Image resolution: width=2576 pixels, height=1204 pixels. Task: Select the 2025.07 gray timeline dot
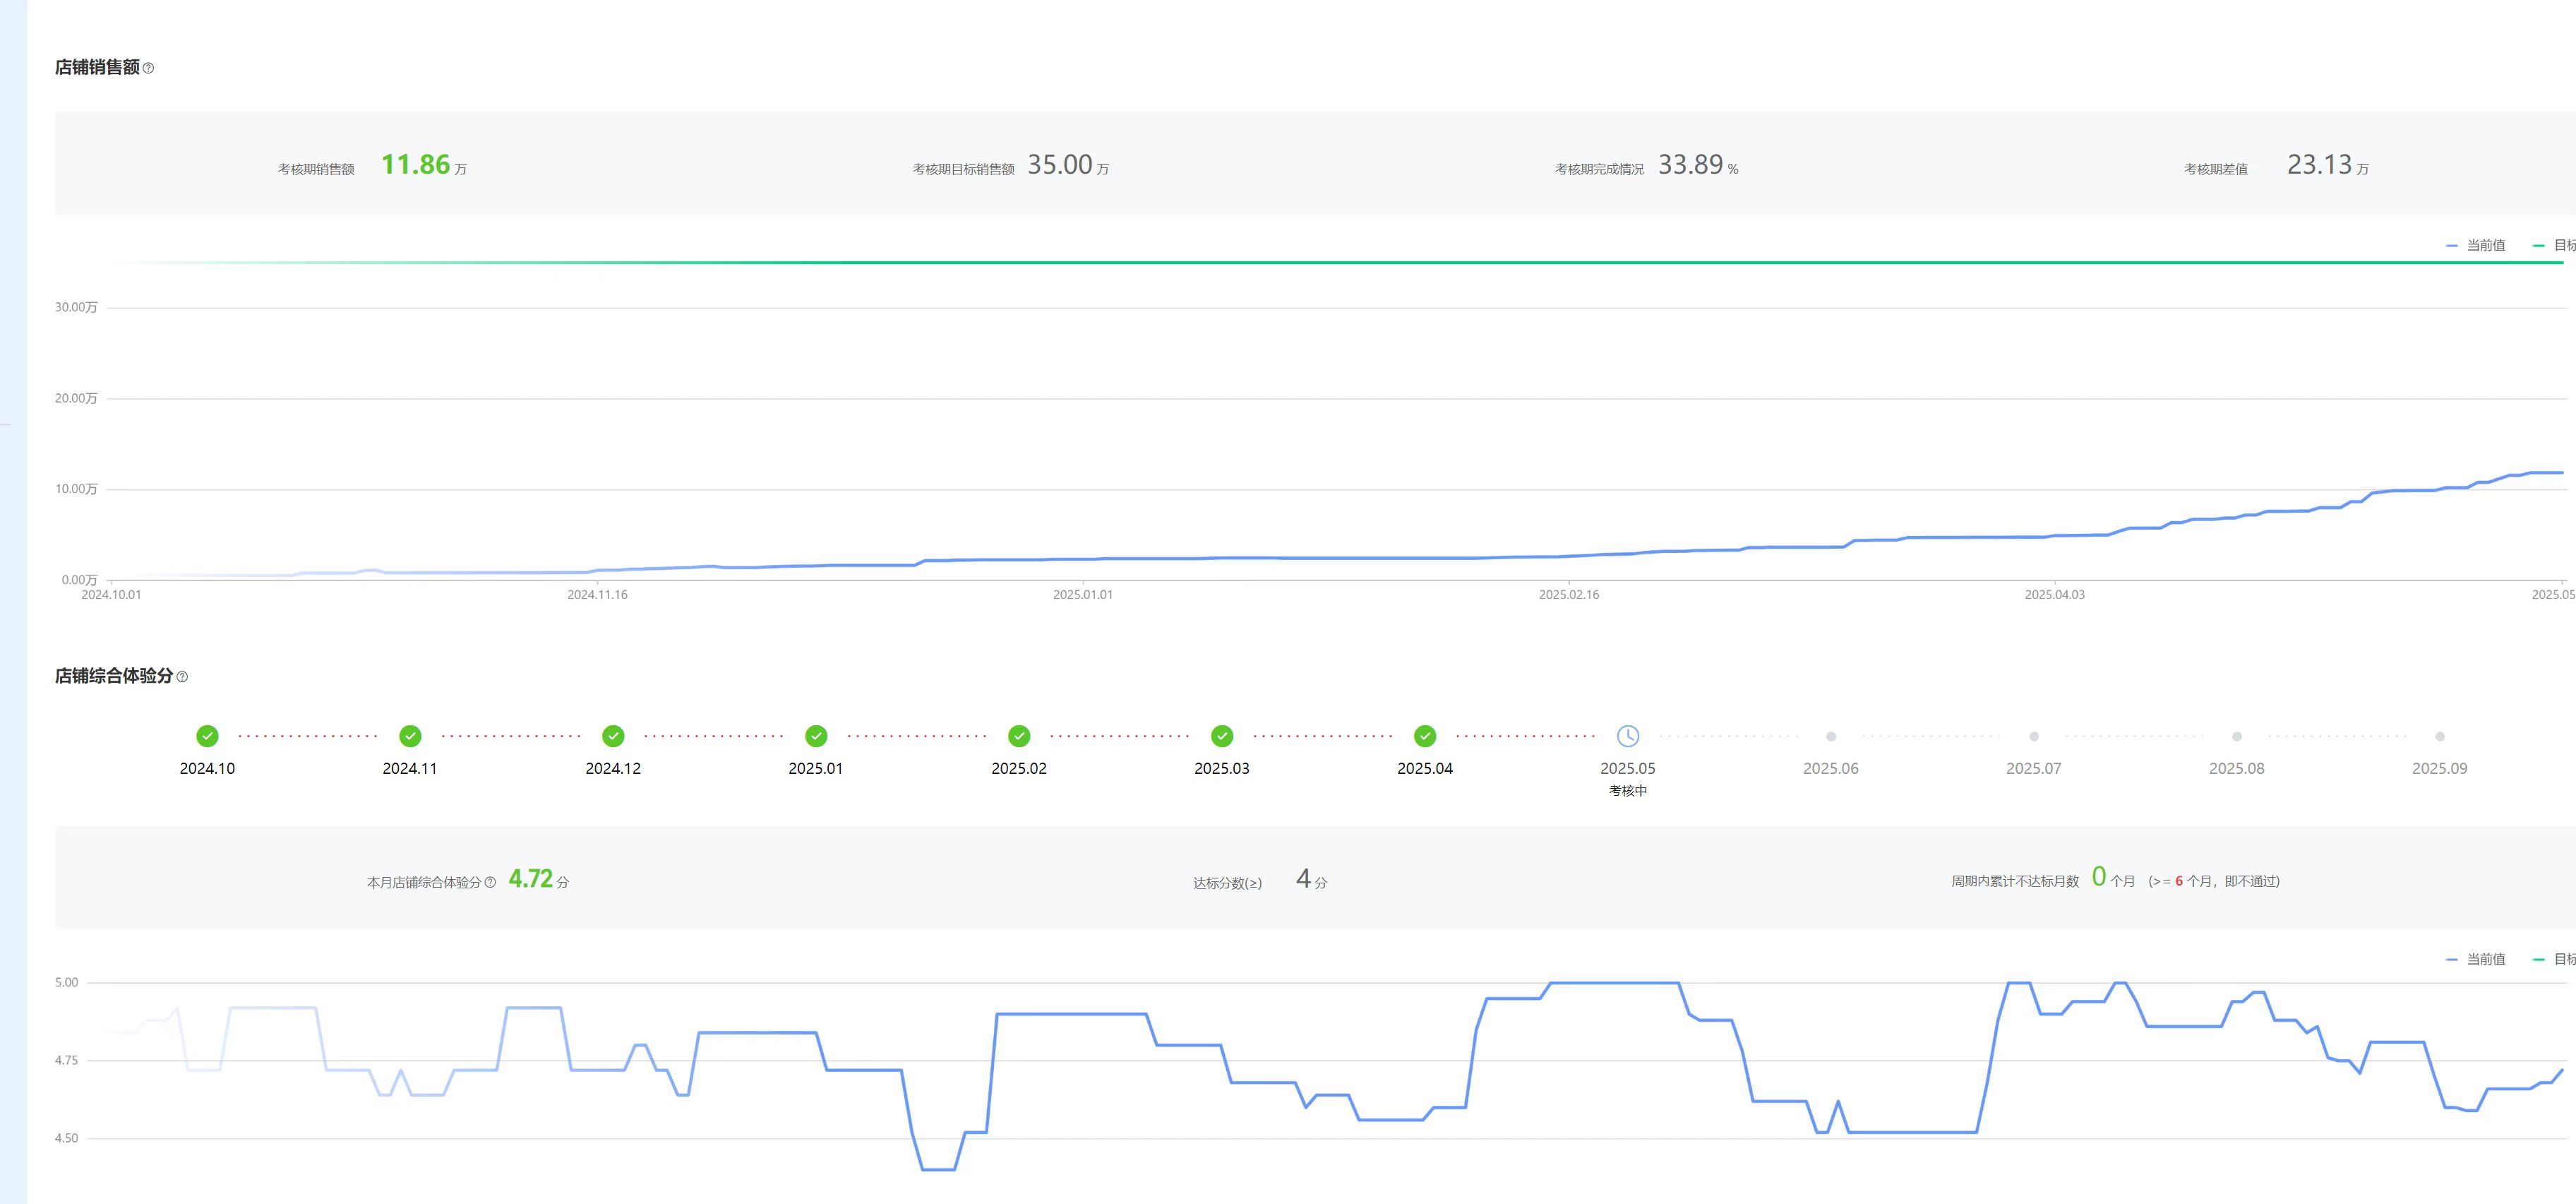tap(2033, 736)
